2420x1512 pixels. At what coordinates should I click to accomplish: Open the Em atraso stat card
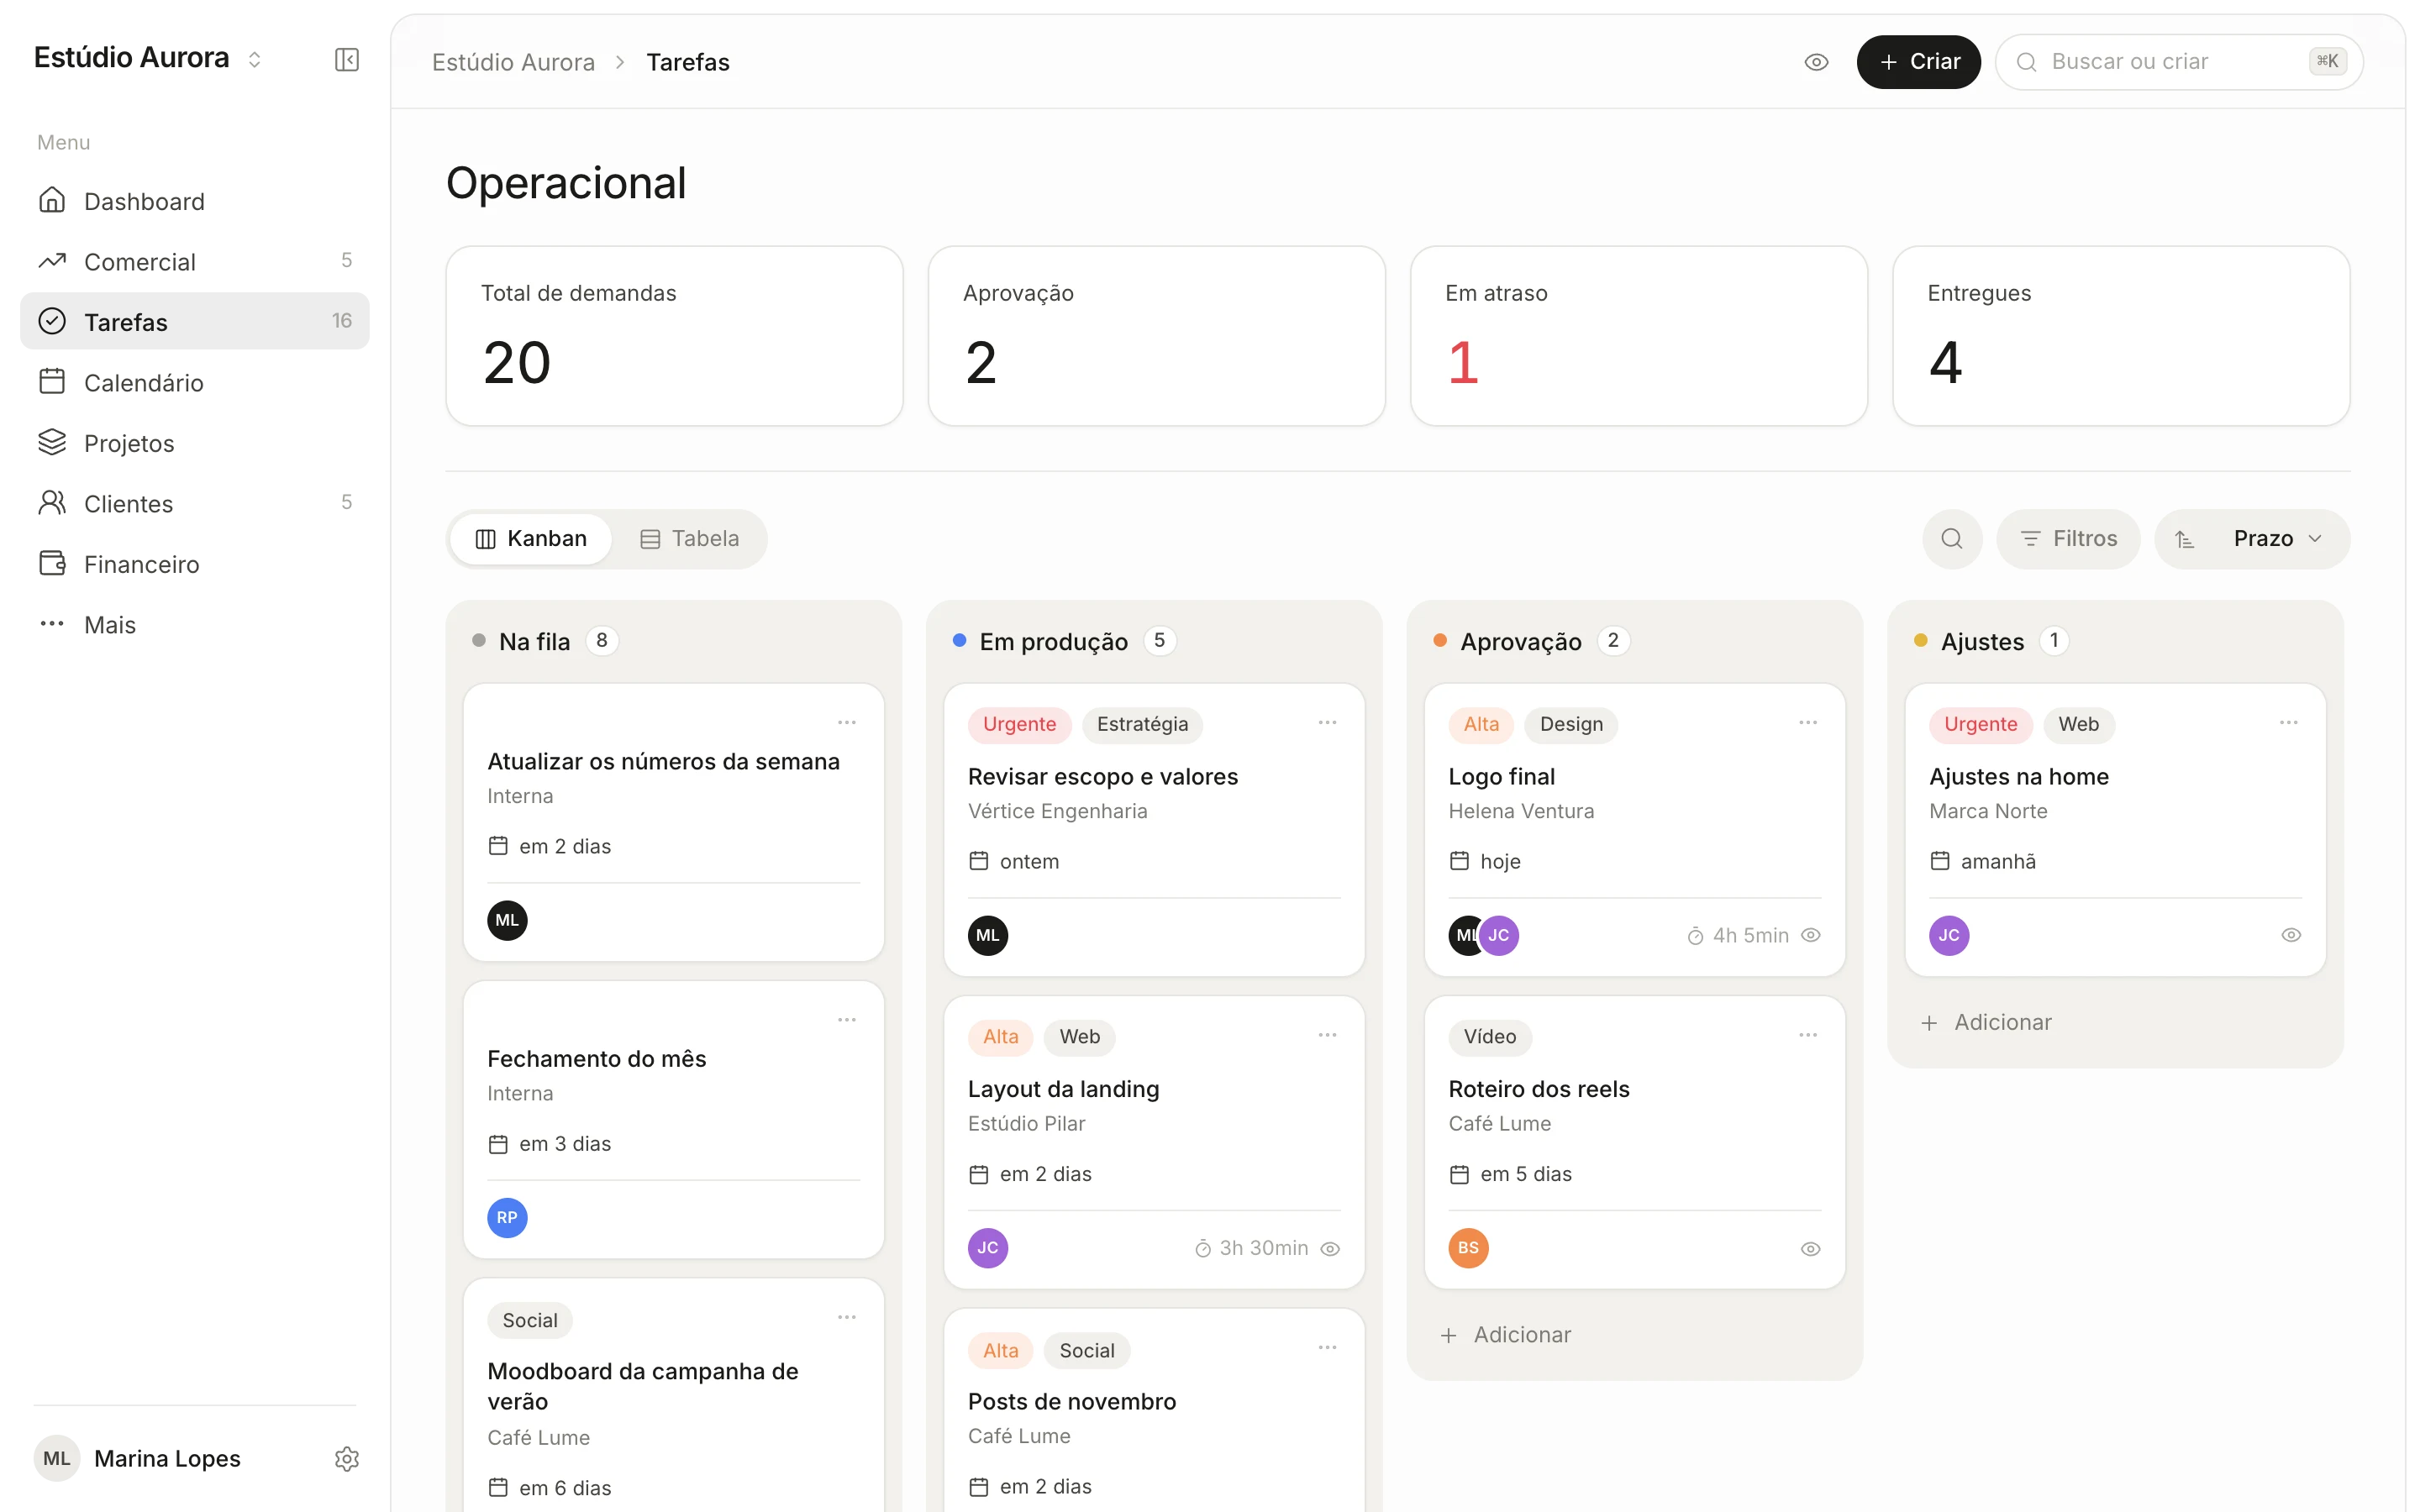point(1638,336)
